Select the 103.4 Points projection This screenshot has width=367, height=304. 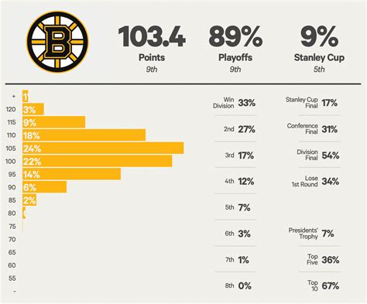tap(152, 49)
